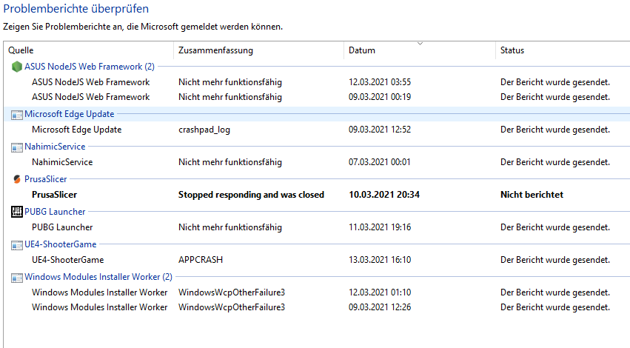Click 'Der Bericht wurde gesendet.' in PUBG Launcher row

coord(555,227)
